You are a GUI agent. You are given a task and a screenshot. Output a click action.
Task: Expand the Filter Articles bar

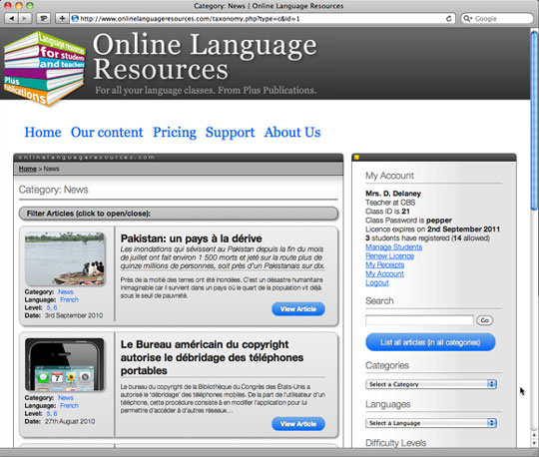click(179, 214)
